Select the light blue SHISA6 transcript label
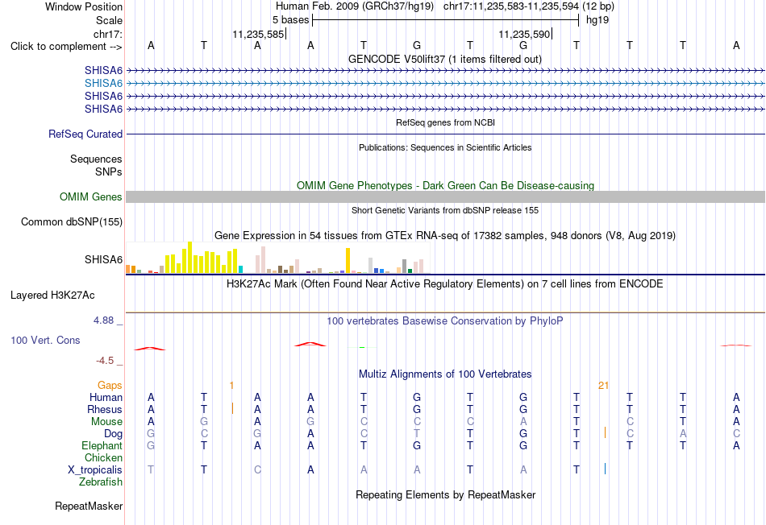Screen dimensions: 766x525 pyautogui.click(x=103, y=84)
